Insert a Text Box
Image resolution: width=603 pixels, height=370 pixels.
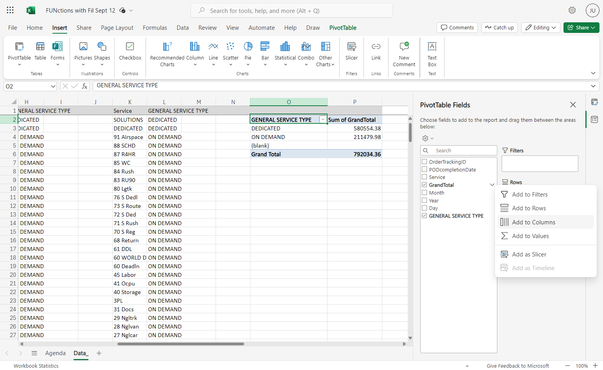(432, 54)
